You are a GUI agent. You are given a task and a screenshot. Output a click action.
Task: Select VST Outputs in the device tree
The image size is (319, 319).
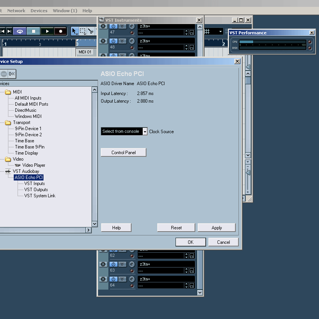(36, 190)
